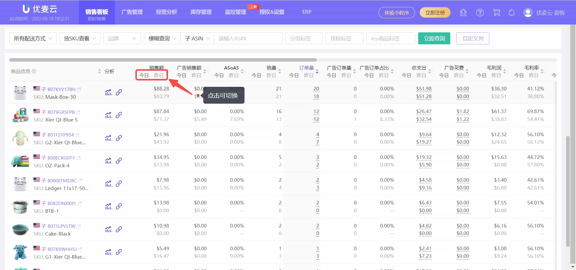Click the 优麦云-游客 avatar icon
Screen dimensions: 576x270
(x=527, y=12)
